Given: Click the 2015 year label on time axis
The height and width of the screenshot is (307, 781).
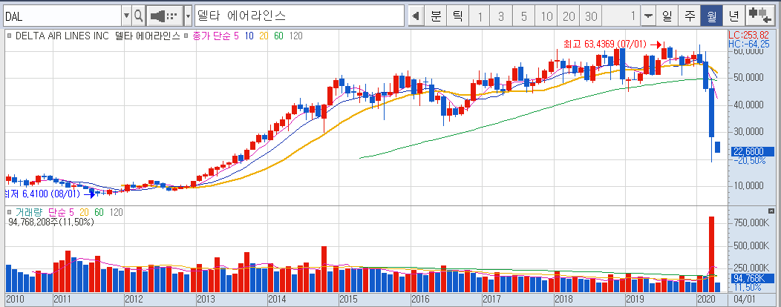Looking at the screenshot, I should (349, 300).
